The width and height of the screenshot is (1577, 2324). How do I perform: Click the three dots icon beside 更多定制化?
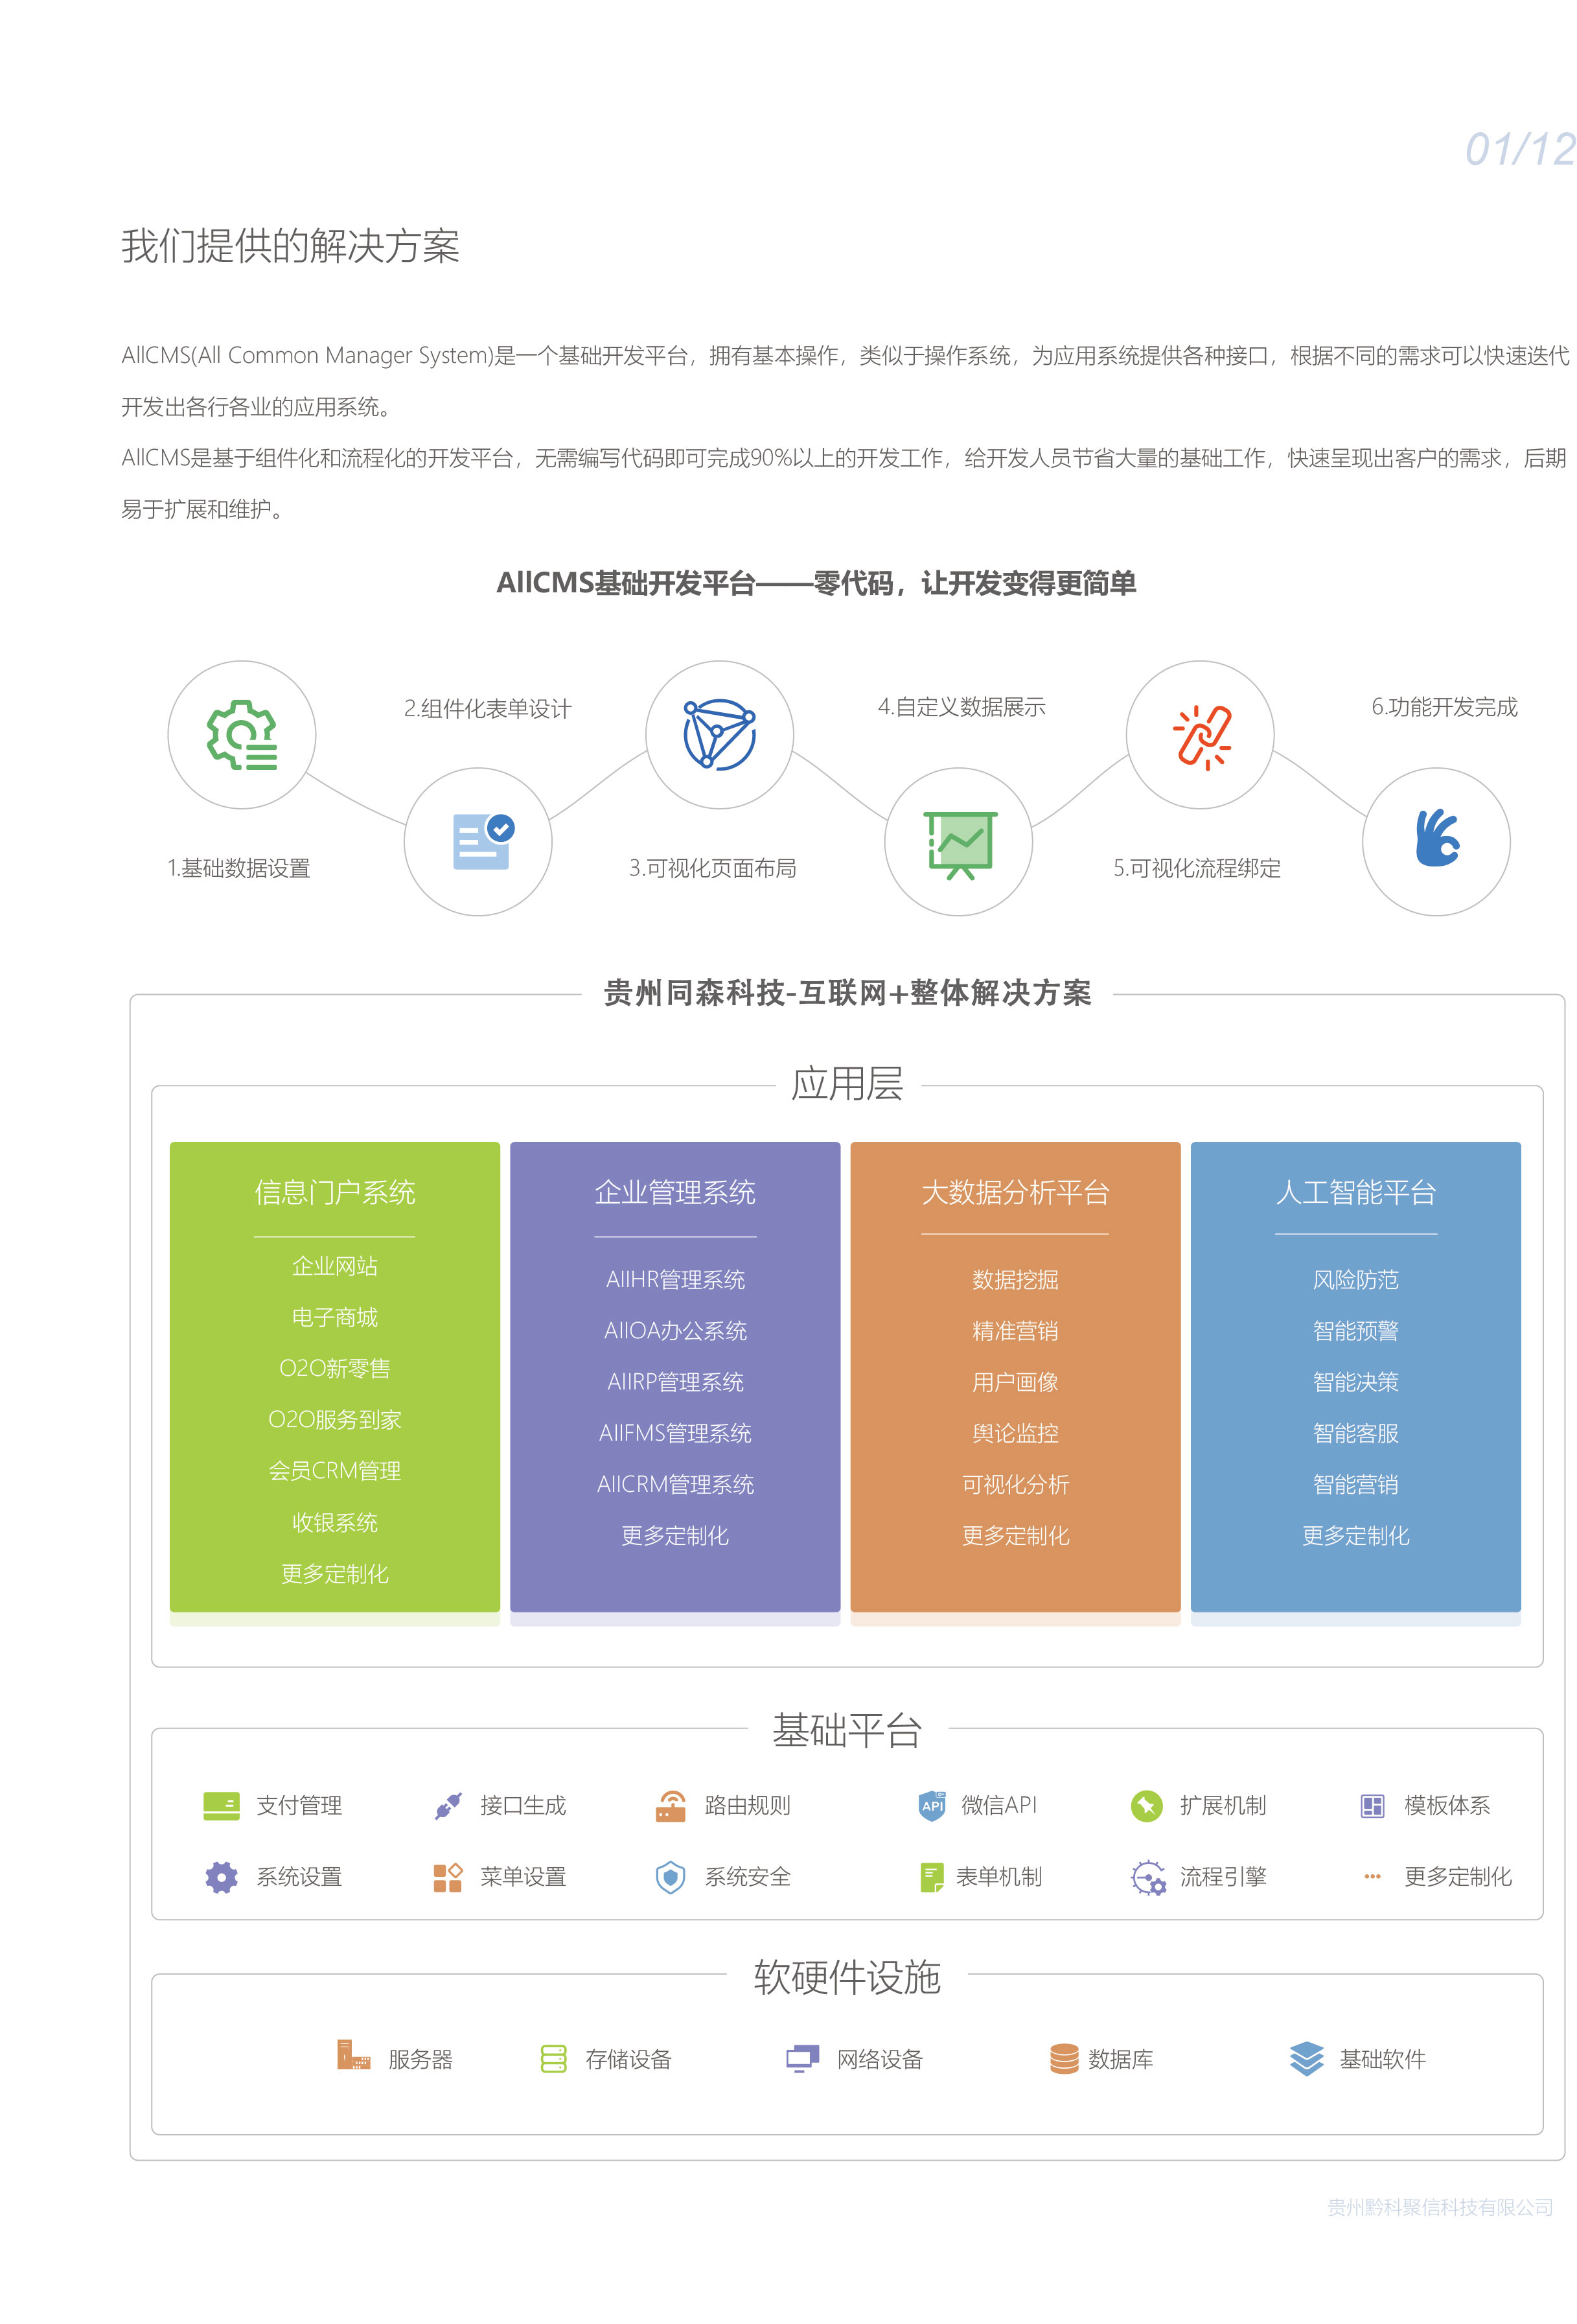click(1372, 1877)
